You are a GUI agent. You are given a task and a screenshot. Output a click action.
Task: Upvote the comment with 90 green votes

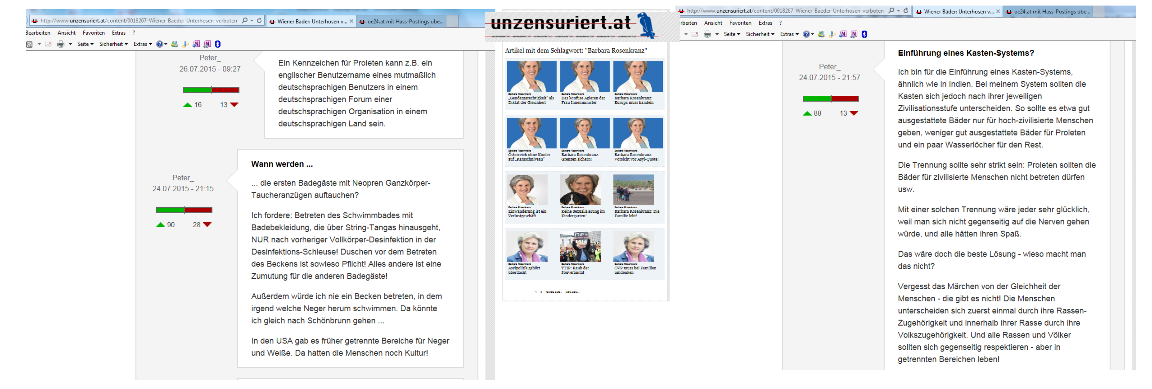tap(161, 225)
